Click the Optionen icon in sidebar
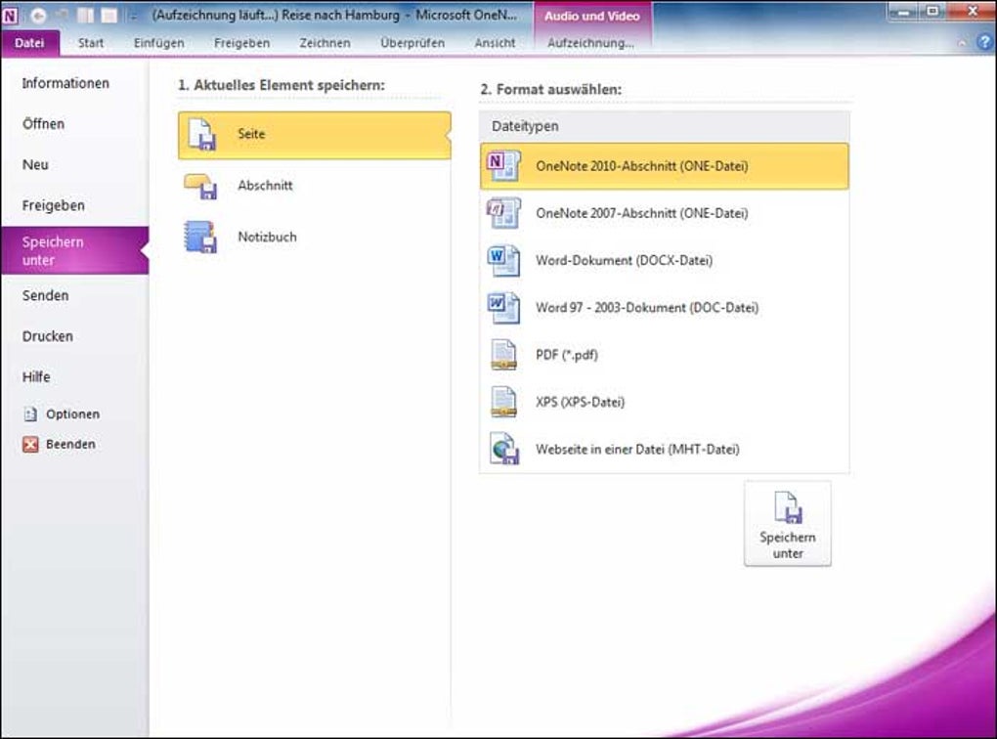Viewport: 997px width, 739px height. click(x=30, y=414)
